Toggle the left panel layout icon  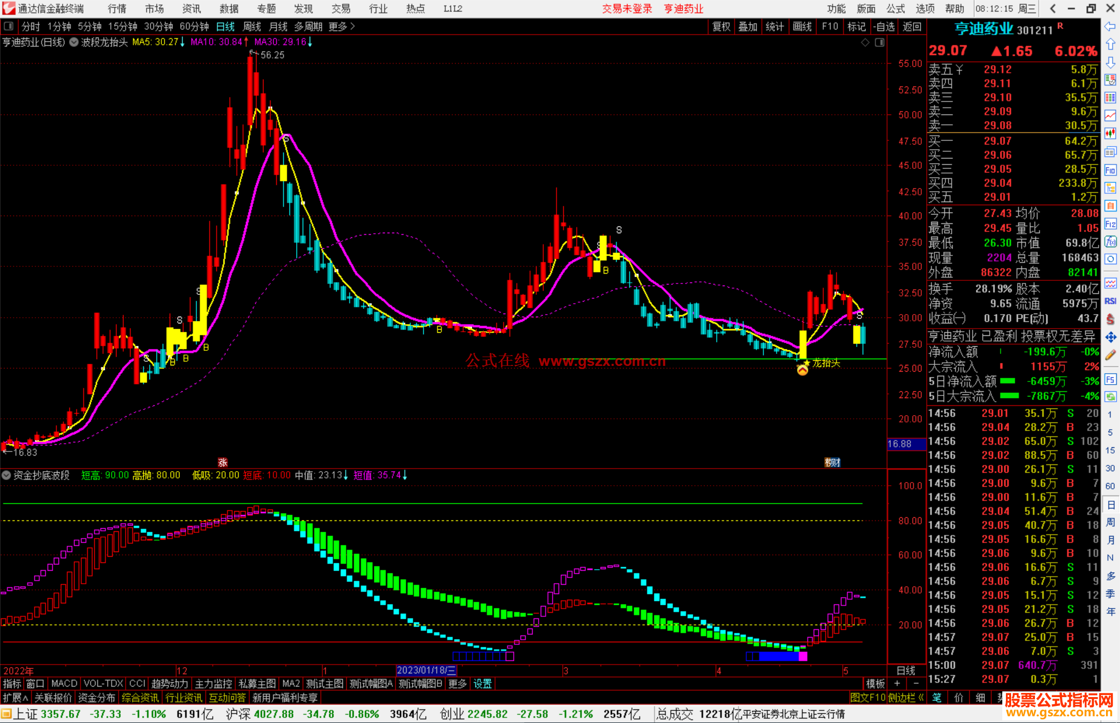click(9, 26)
